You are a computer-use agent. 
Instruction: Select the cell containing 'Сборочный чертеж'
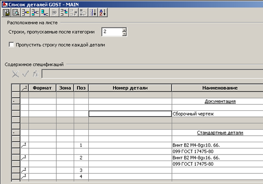point(217,114)
